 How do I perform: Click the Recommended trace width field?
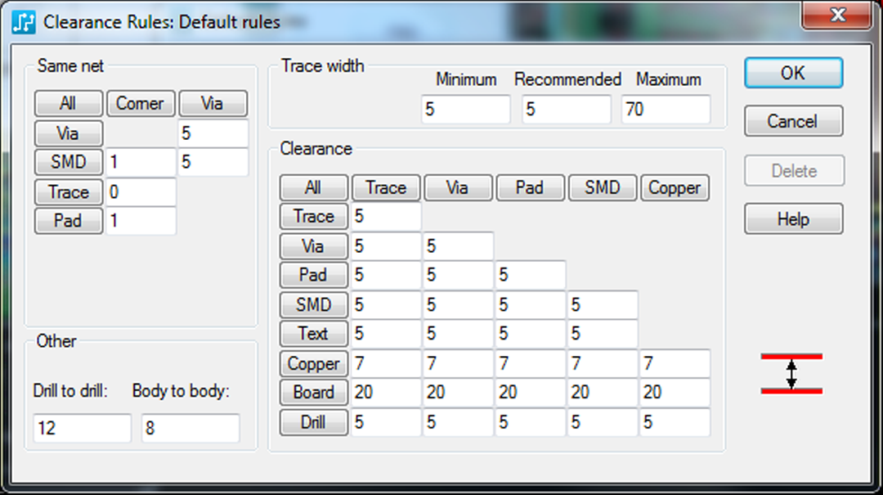566,110
